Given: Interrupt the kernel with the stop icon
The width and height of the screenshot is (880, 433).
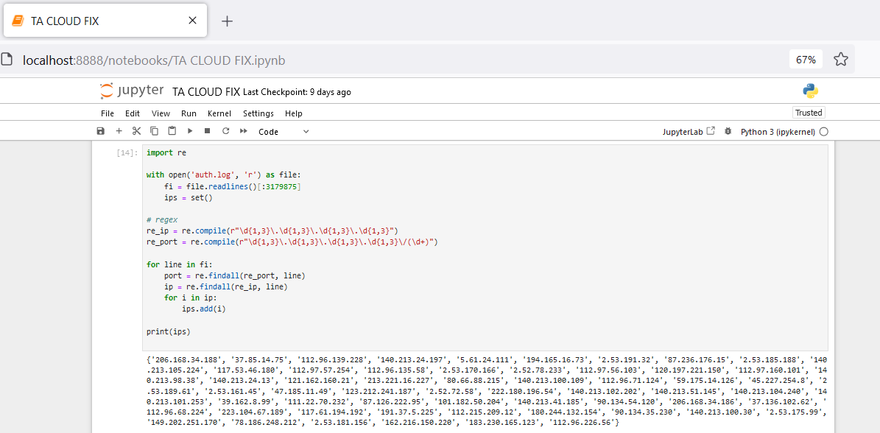Looking at the screenshot, I should [207, 130].
